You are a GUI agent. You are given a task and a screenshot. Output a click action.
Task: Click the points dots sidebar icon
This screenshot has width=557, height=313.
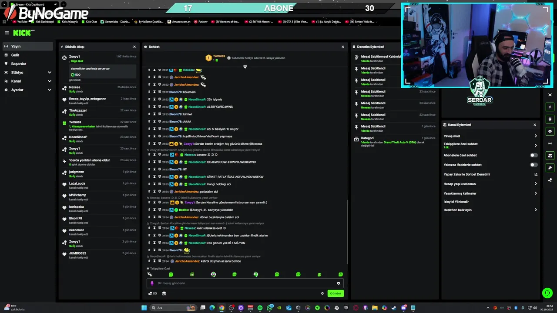(x=550, y=180)
